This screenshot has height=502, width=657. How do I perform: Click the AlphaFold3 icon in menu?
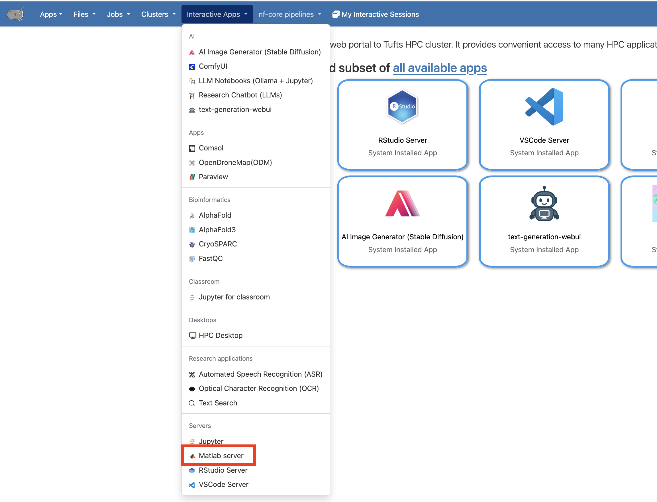(x=192, y=230)
